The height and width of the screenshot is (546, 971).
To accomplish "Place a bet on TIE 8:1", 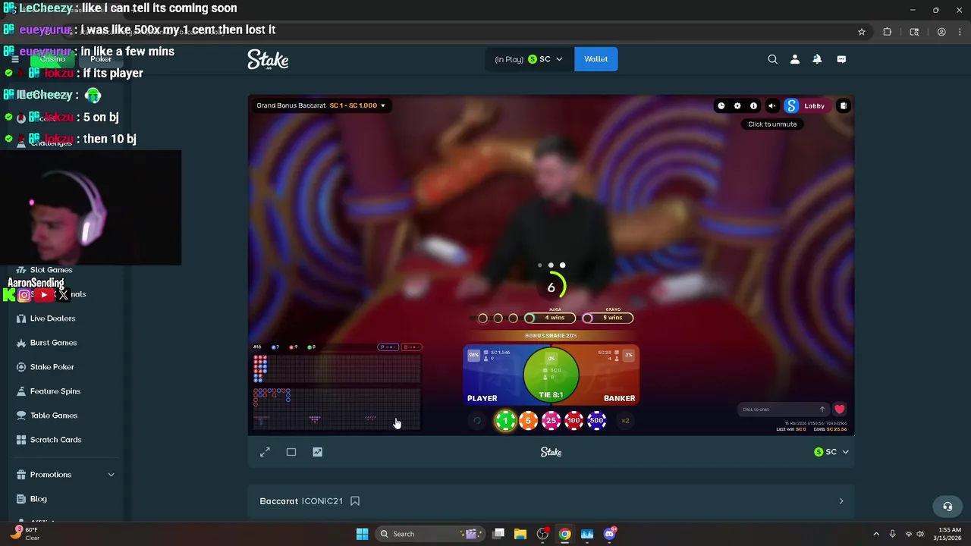I will 551,375.
